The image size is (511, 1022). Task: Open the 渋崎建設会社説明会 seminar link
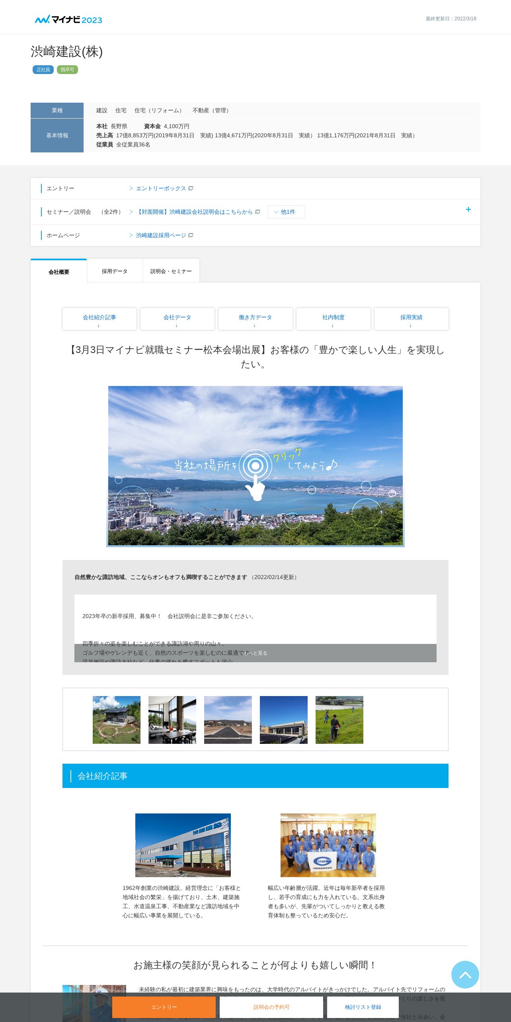195,212
